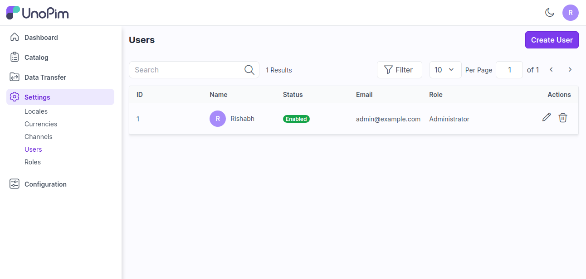
Task: Click the Enabled status badge
Action: pyautogui.click(x=296, y=119)
